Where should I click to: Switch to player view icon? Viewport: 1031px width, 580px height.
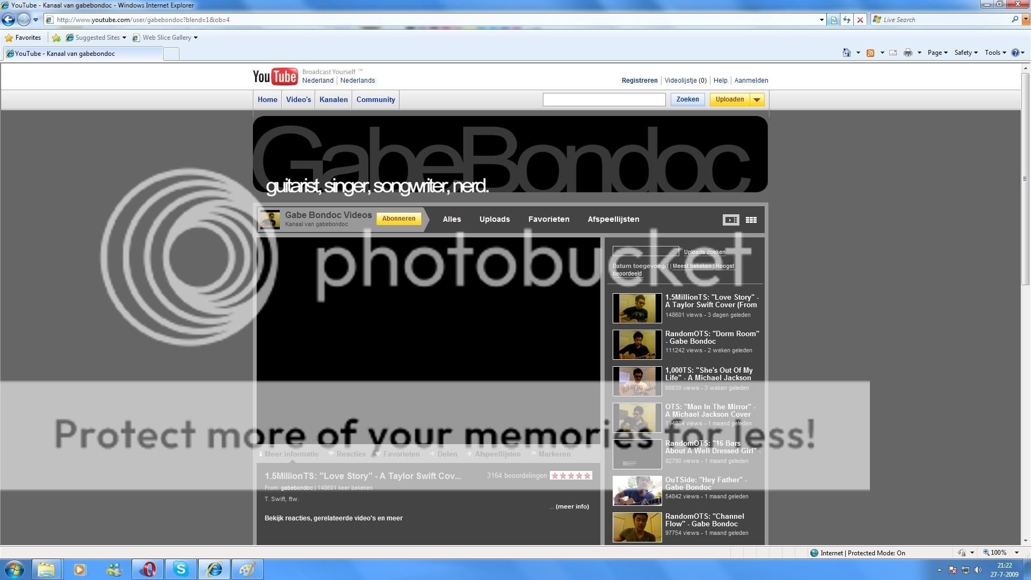click(x=731, y=220)
